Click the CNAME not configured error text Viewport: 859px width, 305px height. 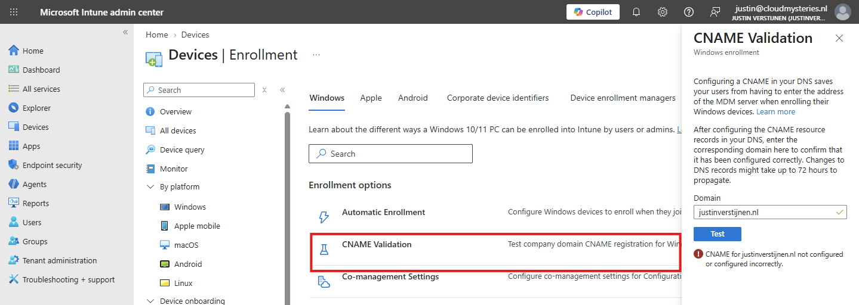774,259
